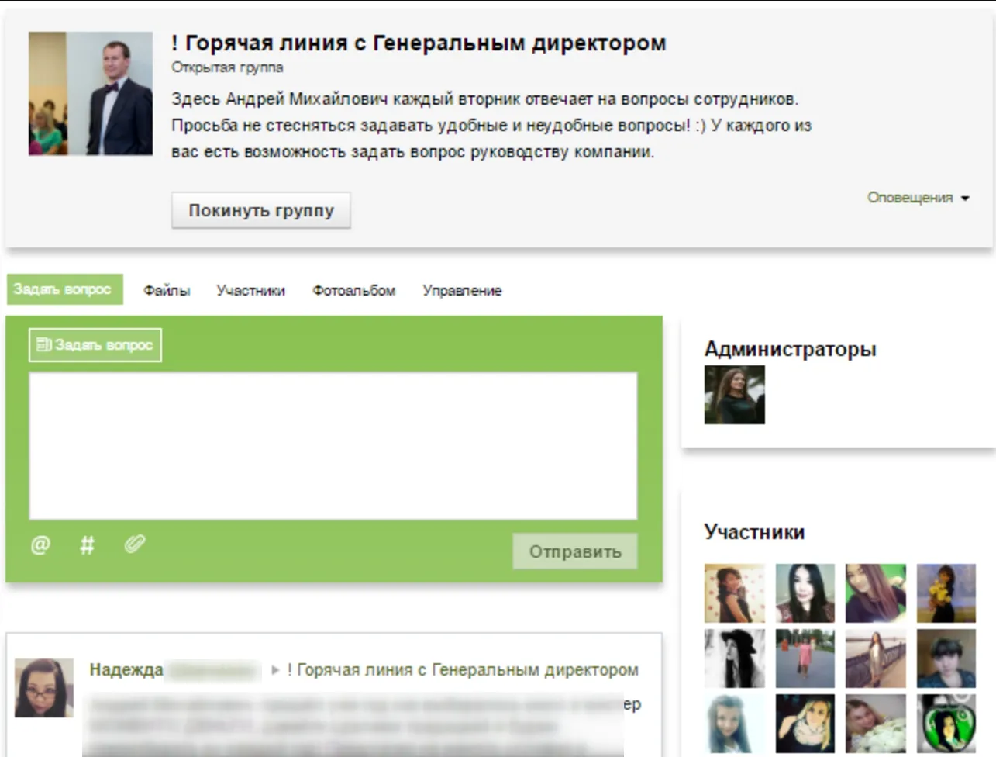The width and height of the screenshot is (996, 757).
Task: Open the administrator's avatar thumbnail
Action: pos(734,396)
